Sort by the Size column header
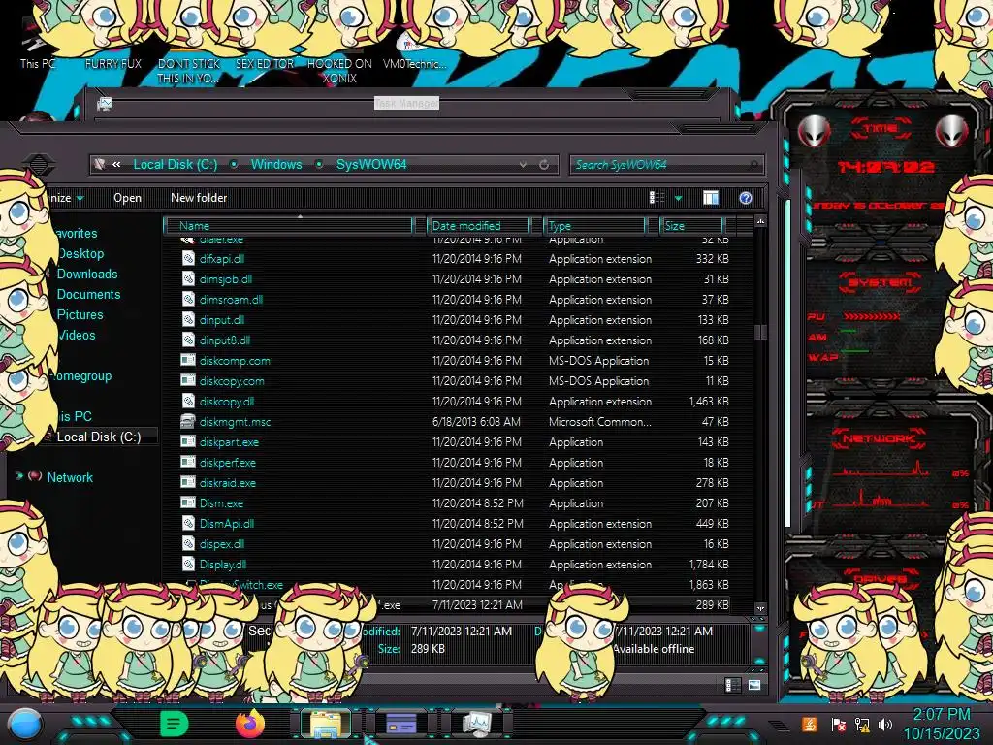 click(x=691, y=225)
